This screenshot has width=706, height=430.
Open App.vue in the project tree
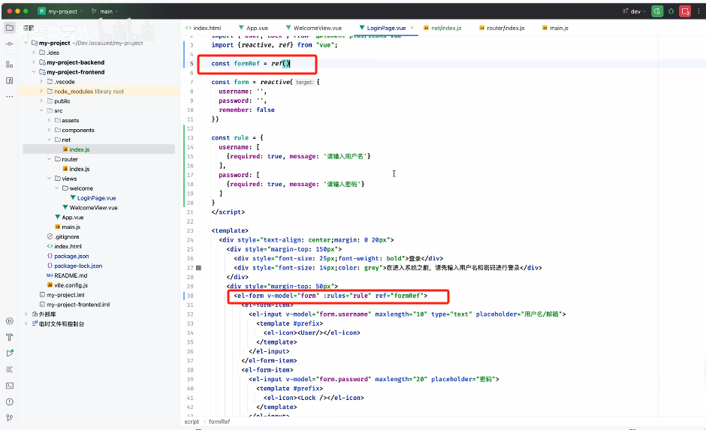tap(69, 217)
